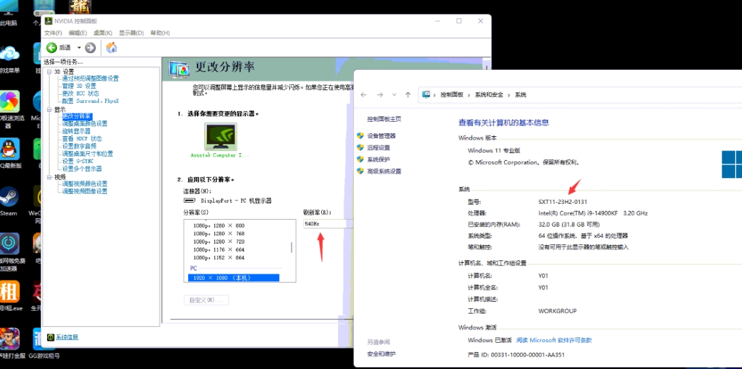The image size is (742, 369).
Task: Click 系统 in the address breadcrumb
Action: [x=521, y=95]
